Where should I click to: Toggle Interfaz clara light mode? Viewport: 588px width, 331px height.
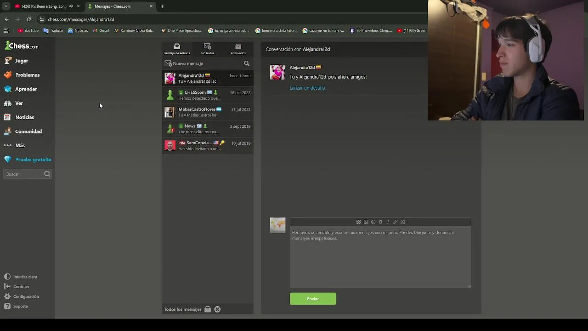point(21,277)
